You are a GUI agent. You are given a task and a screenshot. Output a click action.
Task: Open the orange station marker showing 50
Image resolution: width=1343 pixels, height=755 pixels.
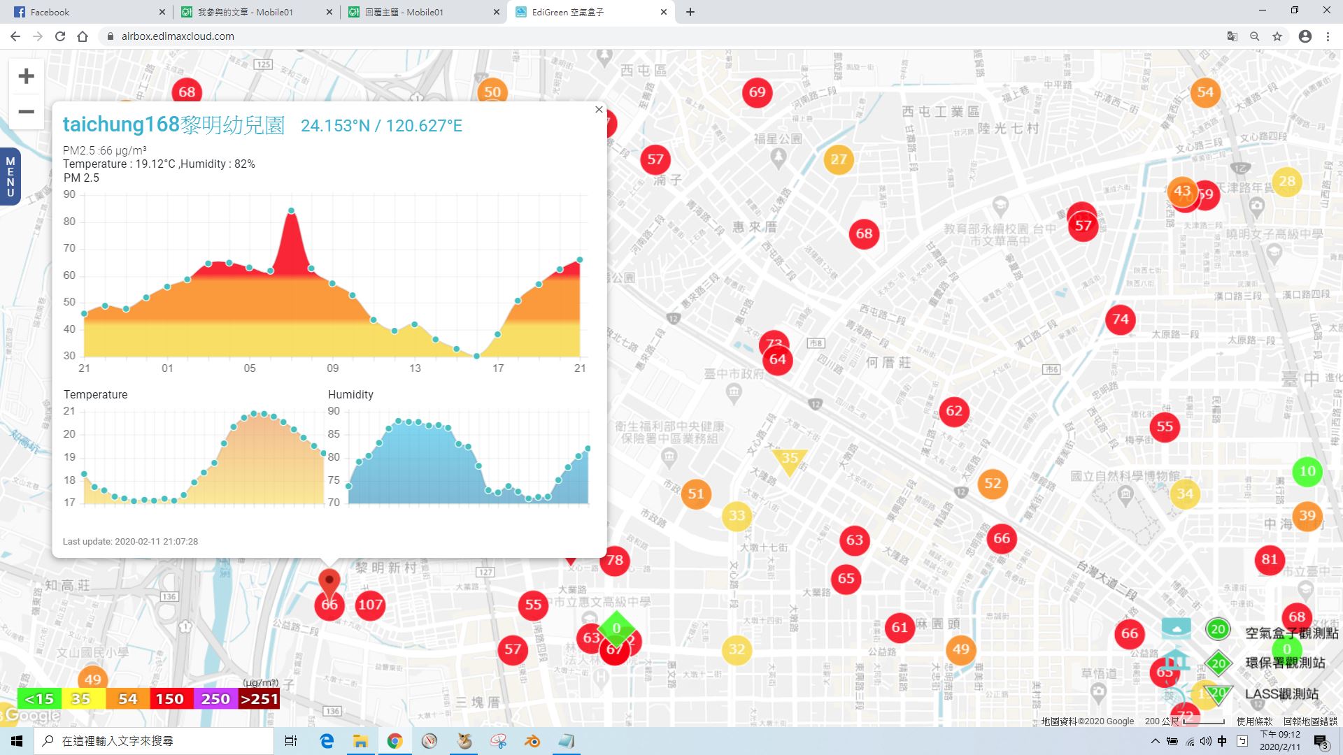pos(492,92)
